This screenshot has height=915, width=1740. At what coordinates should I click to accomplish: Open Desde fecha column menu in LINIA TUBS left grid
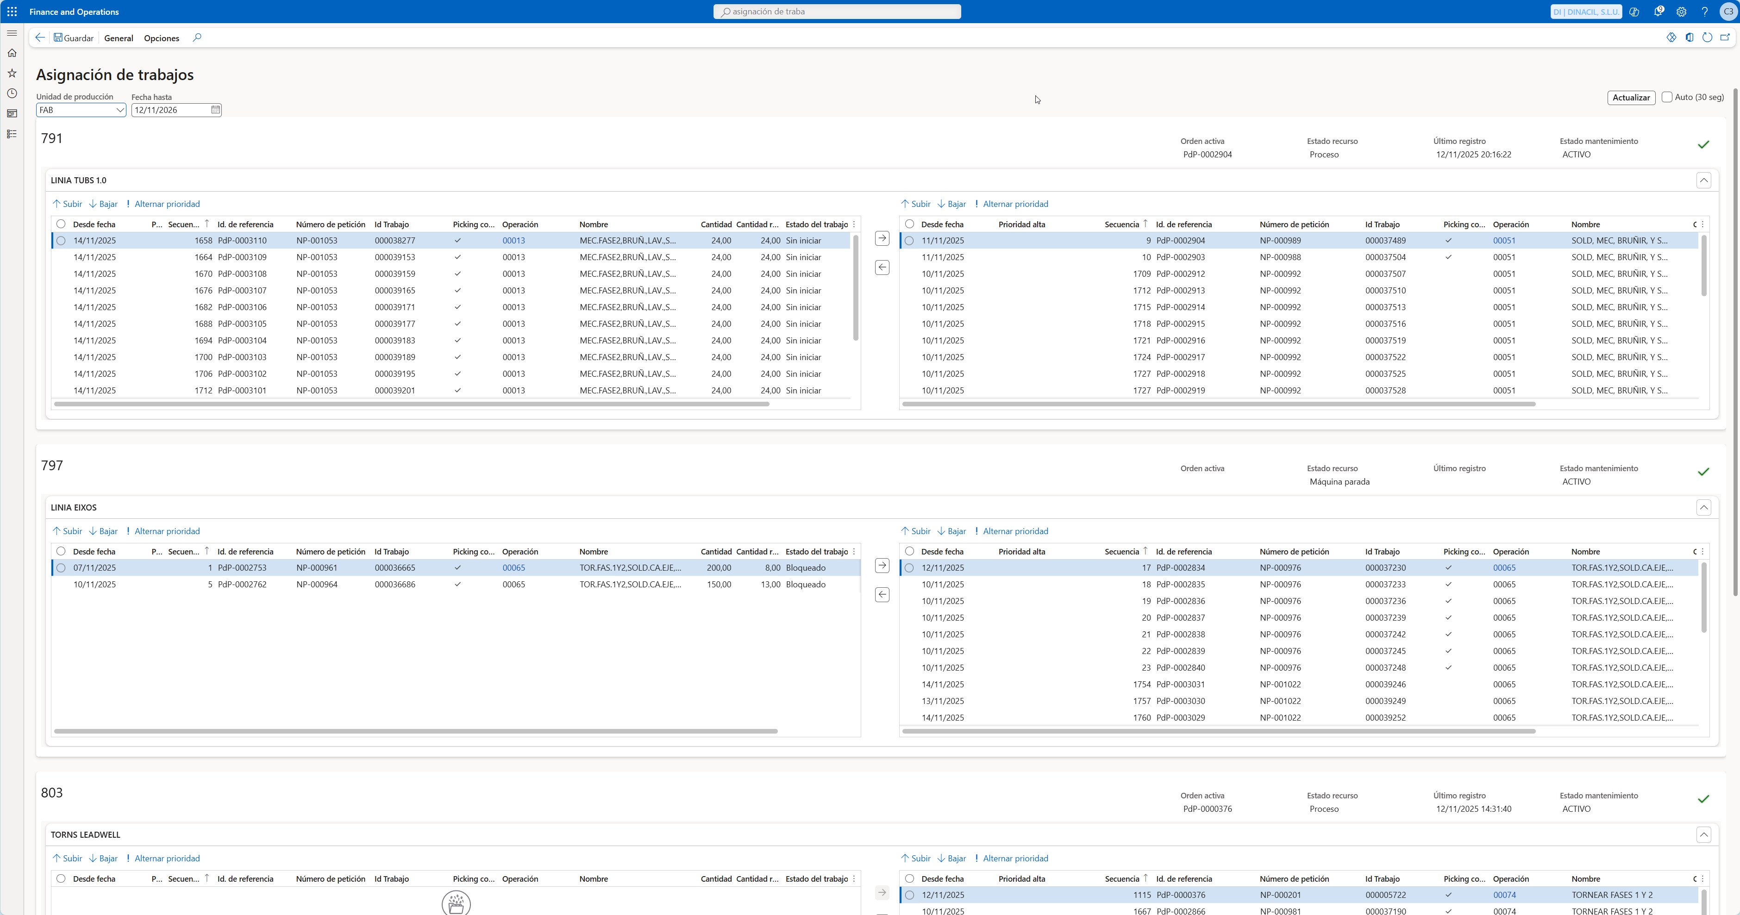pyautogui.click(x=94, y=224)
